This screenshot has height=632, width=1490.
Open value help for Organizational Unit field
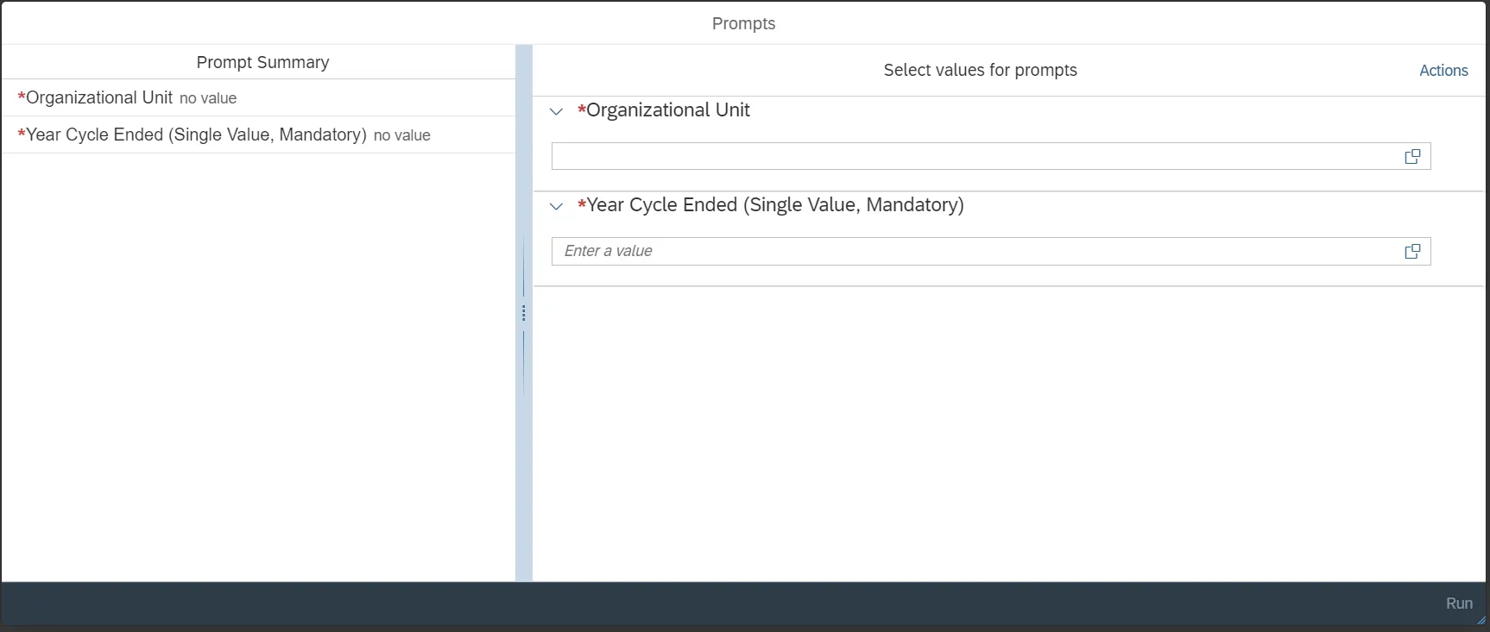(x=1412, y=157)
